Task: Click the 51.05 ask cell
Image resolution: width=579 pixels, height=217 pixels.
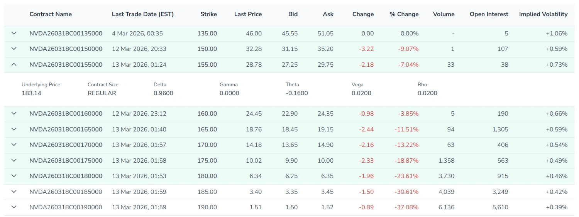Action: pos(325,34)
